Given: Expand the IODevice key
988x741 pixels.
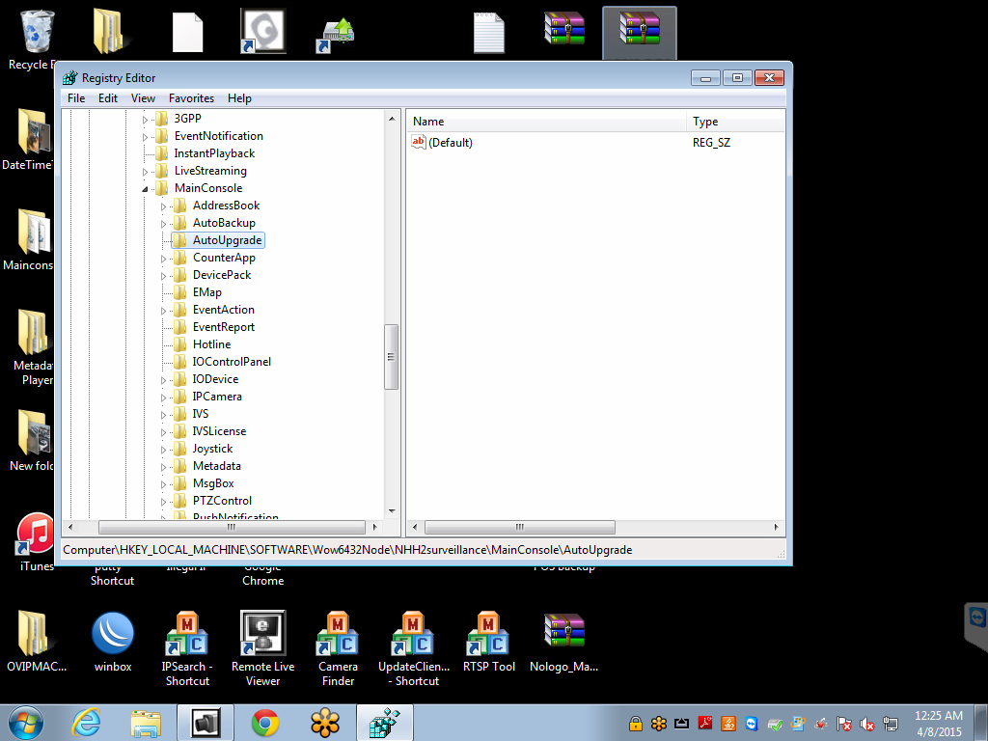Looking at the screenshot, I should [x=163, y=380].
